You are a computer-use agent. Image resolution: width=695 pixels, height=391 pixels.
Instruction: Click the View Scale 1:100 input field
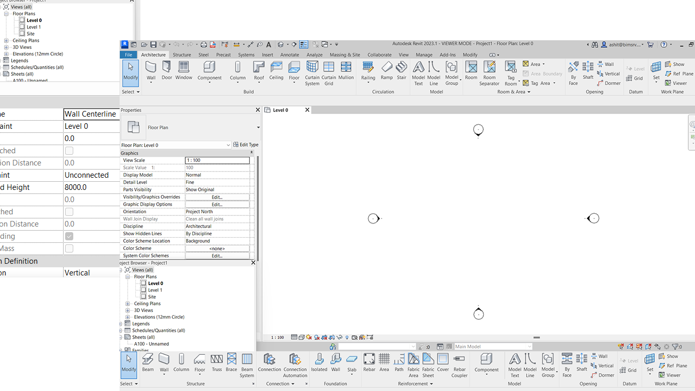point(217,160)
